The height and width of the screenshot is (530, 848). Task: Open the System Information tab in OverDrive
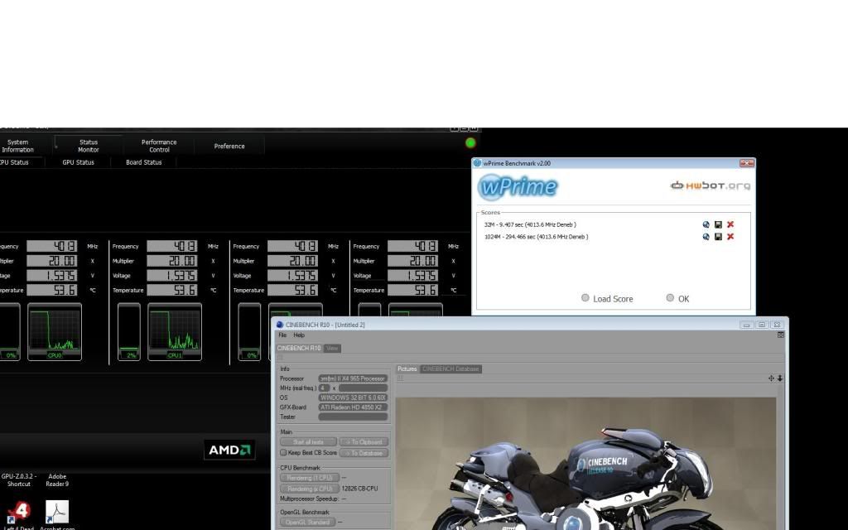point(17,146)
